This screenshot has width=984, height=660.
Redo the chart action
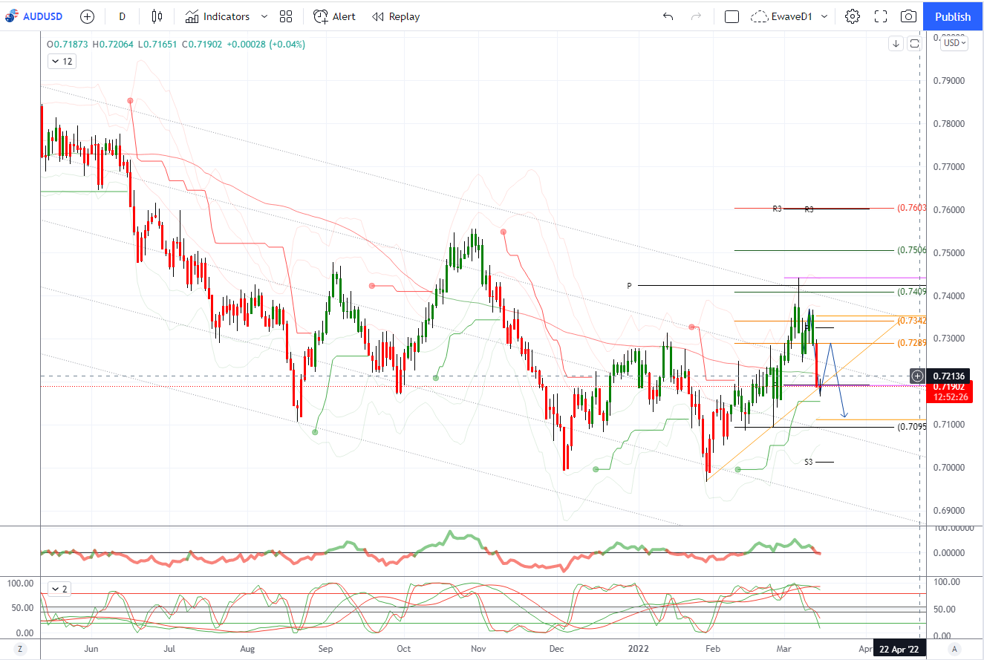(x=696, y=16)
